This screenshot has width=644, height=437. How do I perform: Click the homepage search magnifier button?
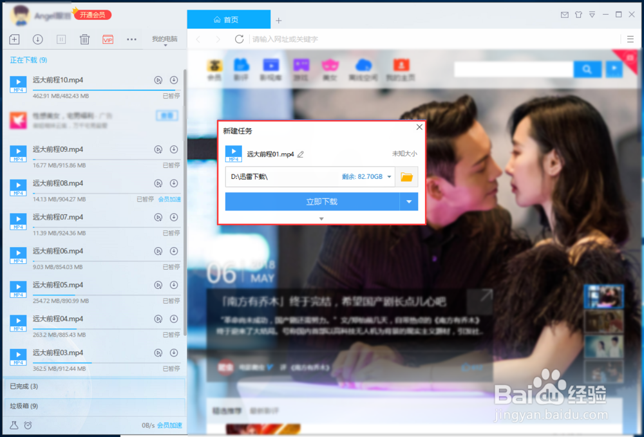tap(587, 69)
